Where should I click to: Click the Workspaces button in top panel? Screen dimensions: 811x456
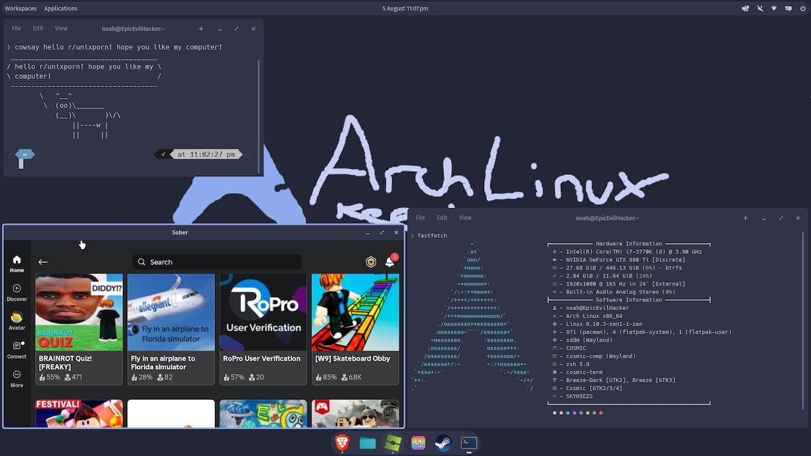tap(20, 9)
